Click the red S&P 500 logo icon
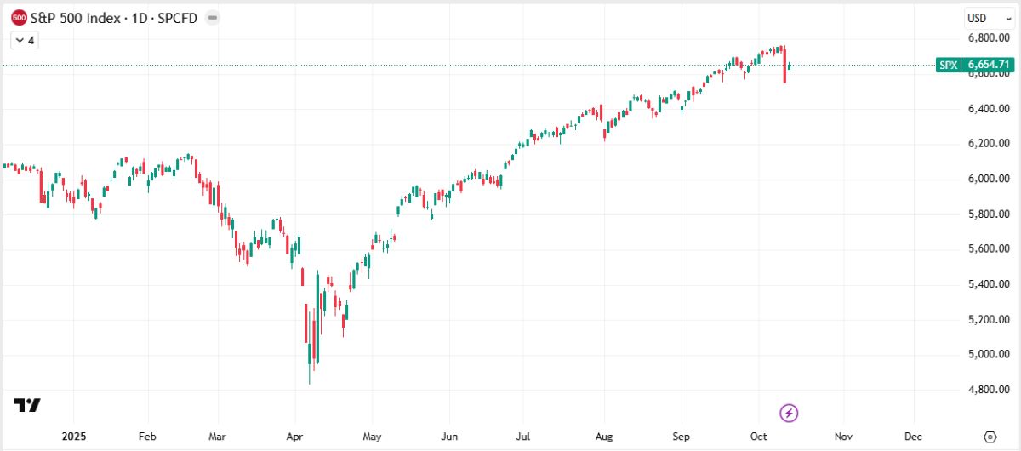 (19, 18)
